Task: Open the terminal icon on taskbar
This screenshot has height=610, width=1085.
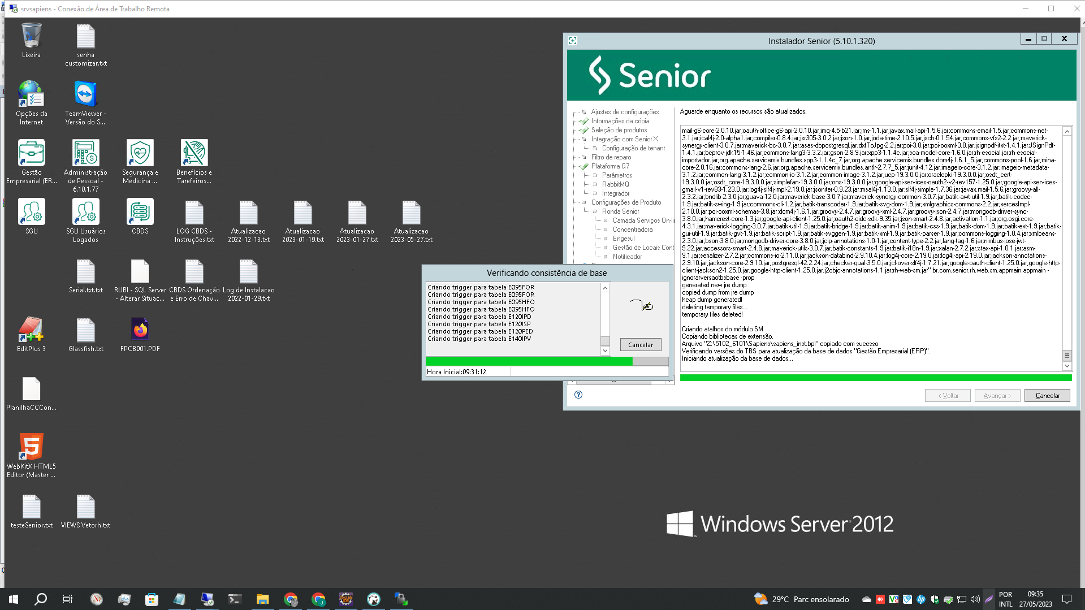Action: (235, 599)
